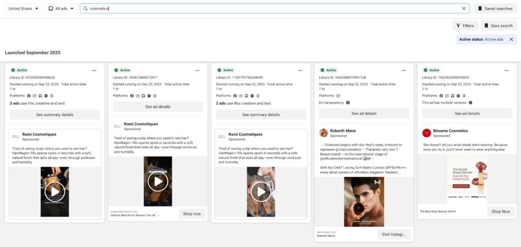The width and height of the screenshot is (521, 247).
Task: Open three-dot menu on Bésame Cosmetics ad card
Action: pos(506,70)
